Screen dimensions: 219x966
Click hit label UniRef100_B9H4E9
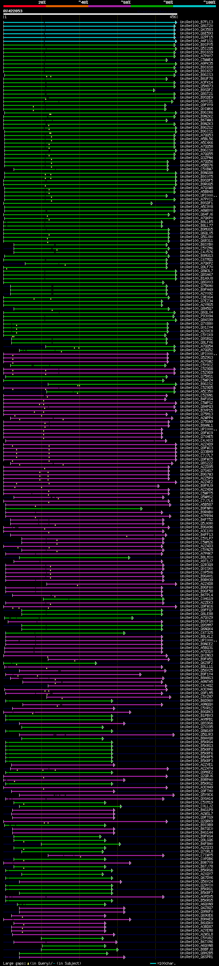[x=196, y=919]
